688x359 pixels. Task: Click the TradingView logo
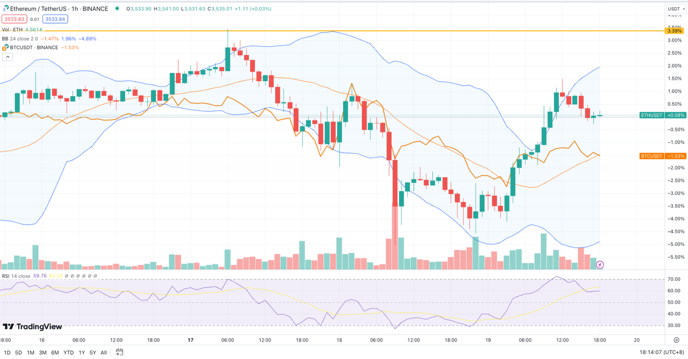tap(32, 326)
